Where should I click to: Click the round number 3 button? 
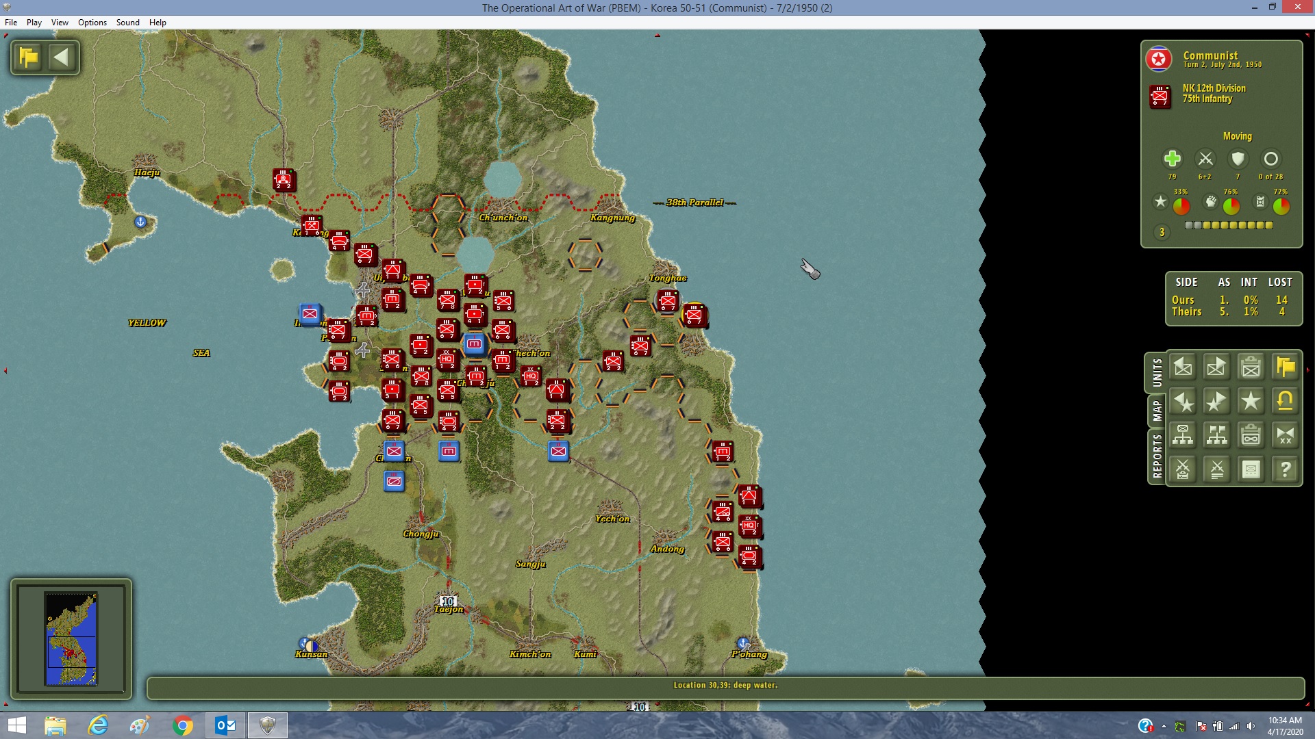coord(1162,232)
